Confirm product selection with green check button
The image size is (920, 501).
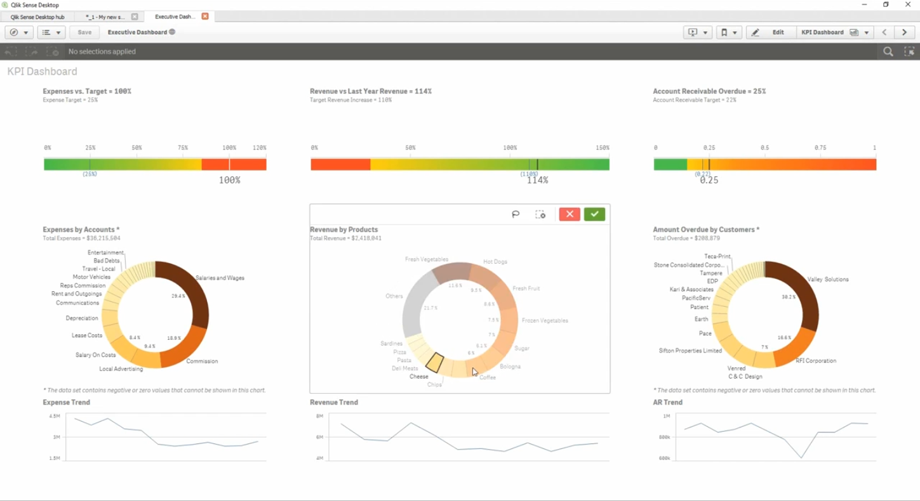594,214
